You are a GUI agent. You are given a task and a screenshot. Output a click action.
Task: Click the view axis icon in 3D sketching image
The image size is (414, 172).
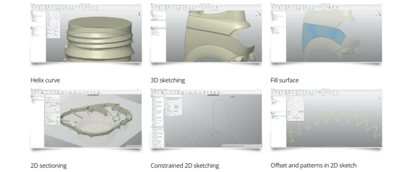click(258, 13)
